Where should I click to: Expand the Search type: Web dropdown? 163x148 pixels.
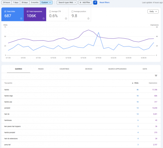[x=67, y=3]
